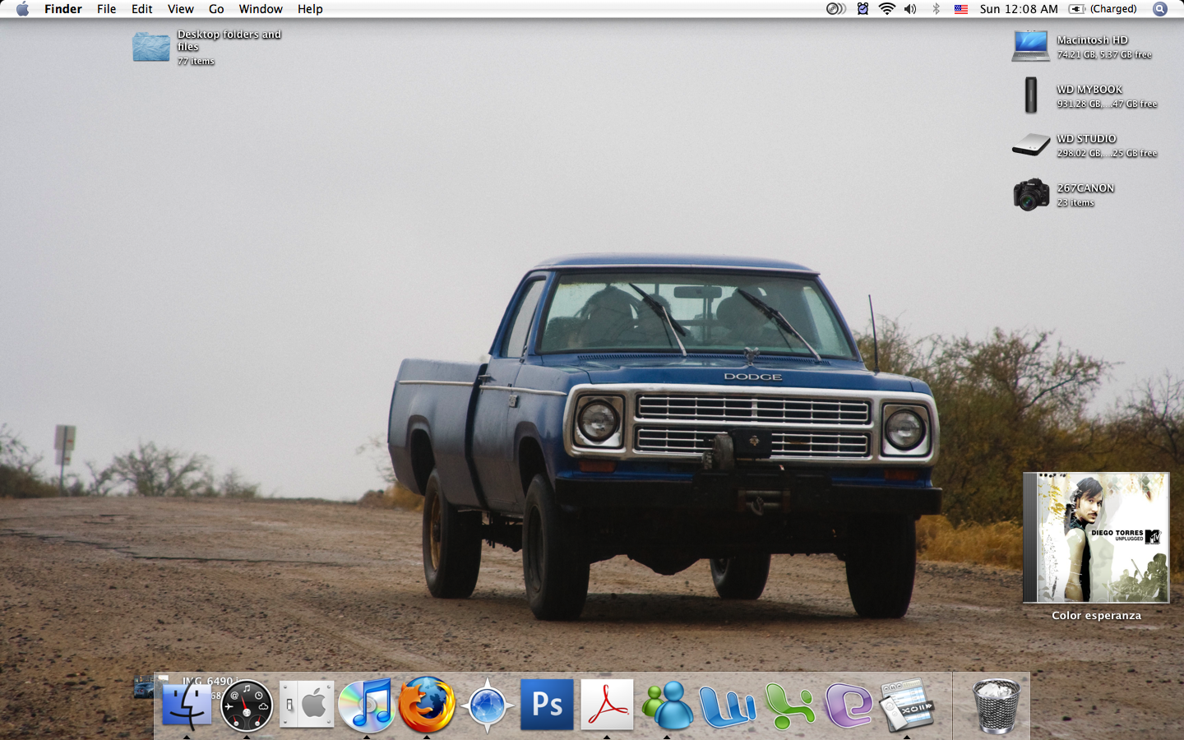1184x740 pixels.
Task: Open the US flag input menu
Action: click(x=960, y=9)
